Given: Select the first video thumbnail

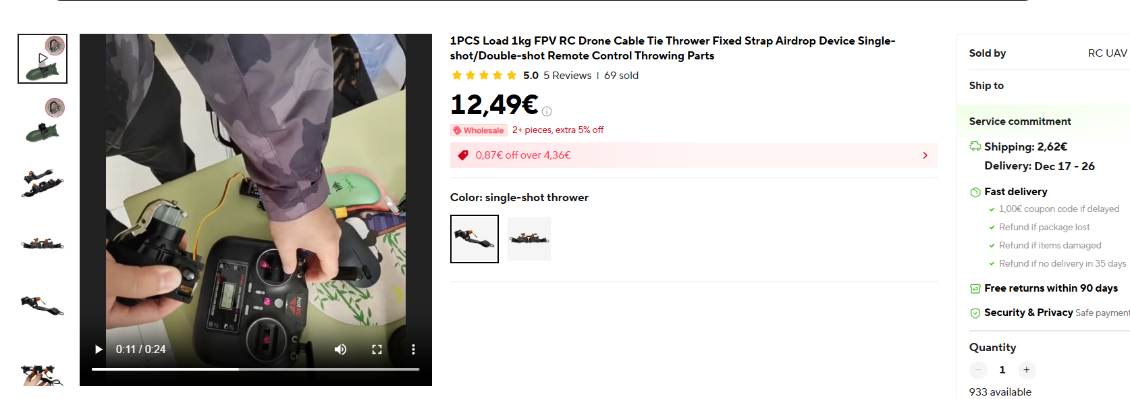Looking at the screenshot, I should point(43,59).
